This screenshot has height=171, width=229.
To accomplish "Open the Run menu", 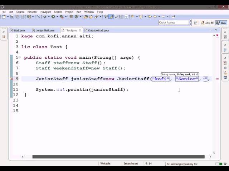I will coord(79,12).
